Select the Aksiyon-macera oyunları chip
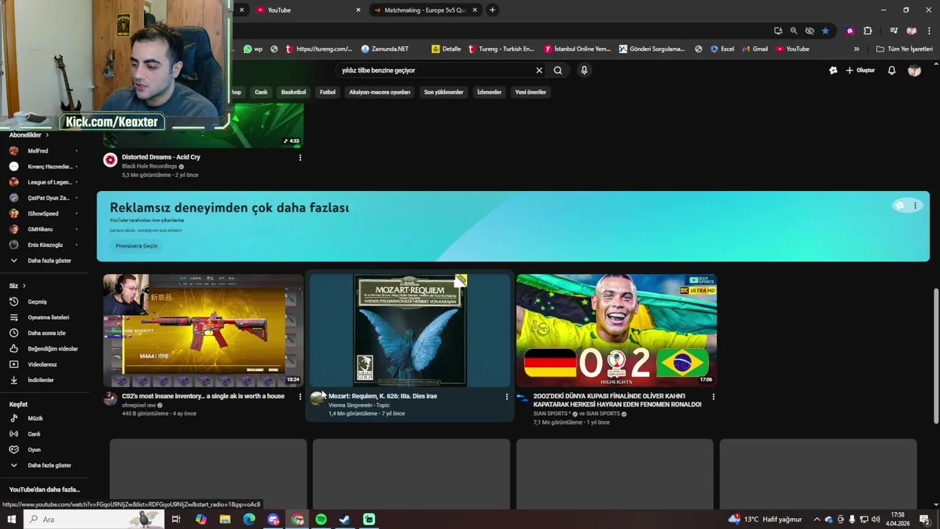The height and width of the screenshot is (529, 940). [x=380, y=92]
